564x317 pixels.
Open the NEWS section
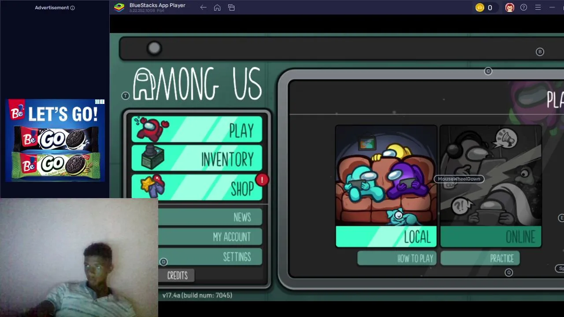tap(210, 217)
